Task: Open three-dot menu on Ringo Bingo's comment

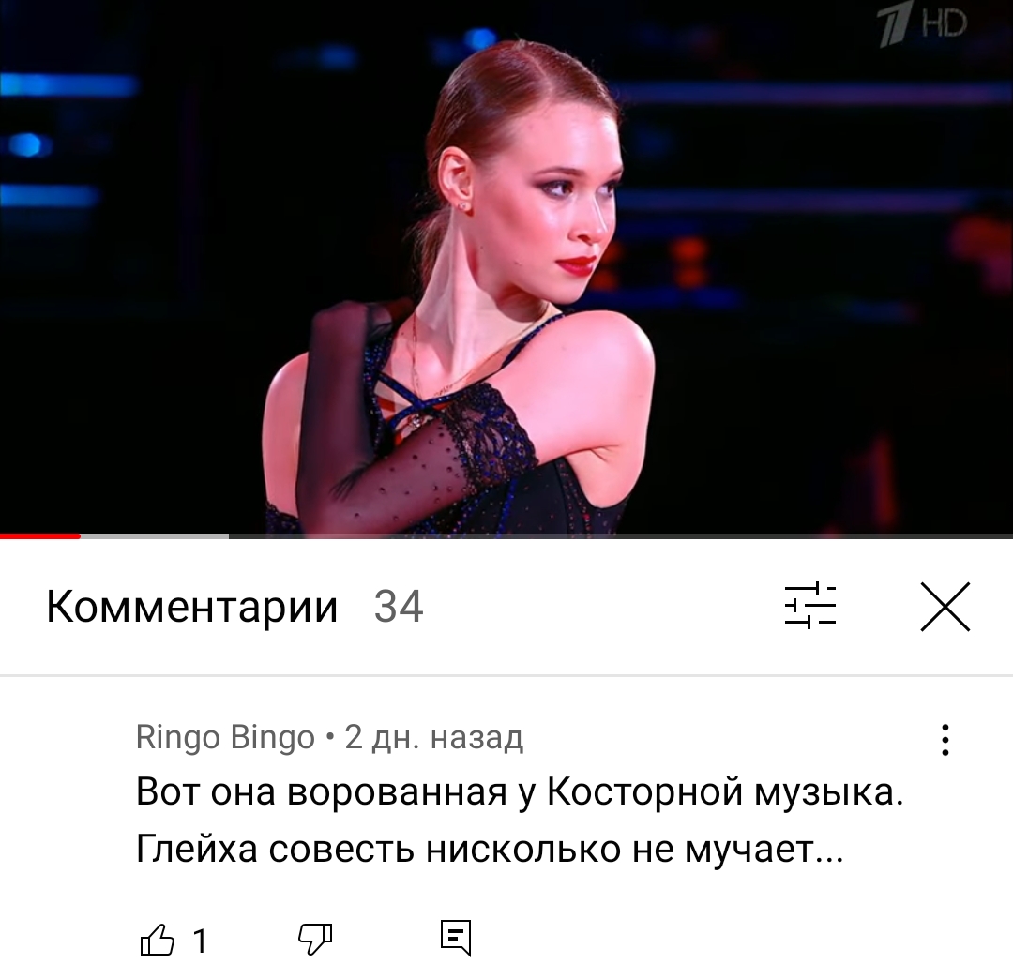Action: click(x=945, y=740)
